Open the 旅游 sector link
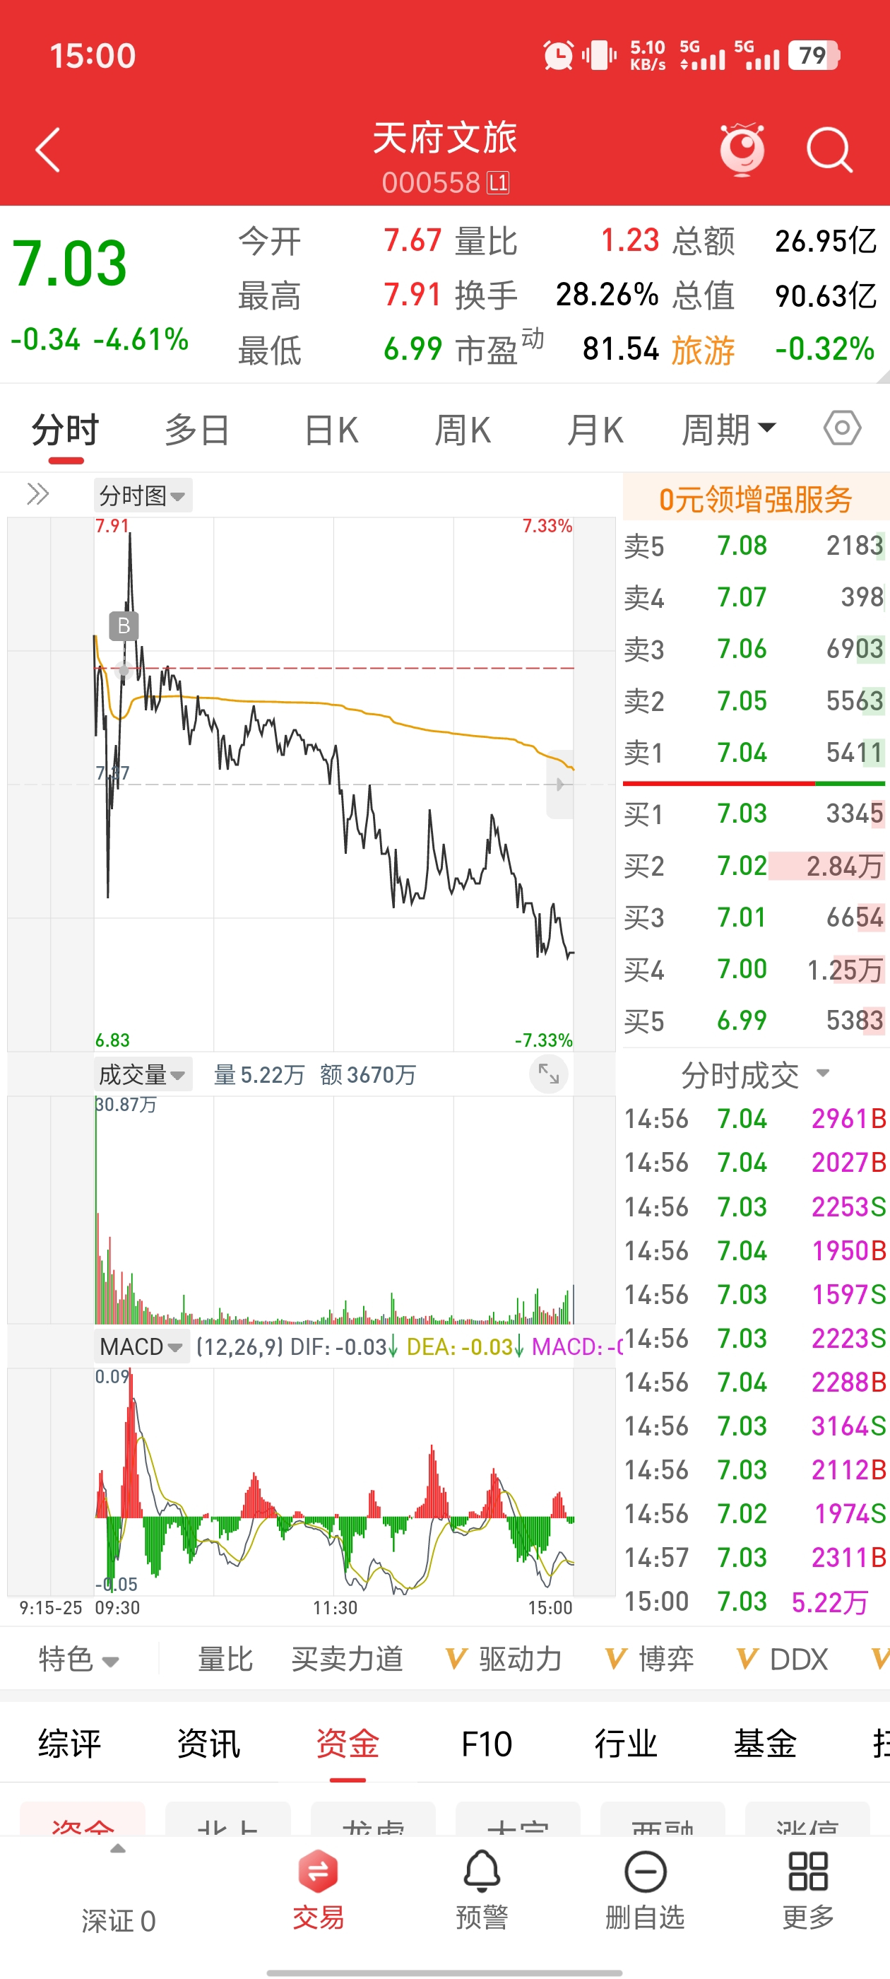Image resolution: width=890 pixels, height=1979 pixels. coord(703,351)
